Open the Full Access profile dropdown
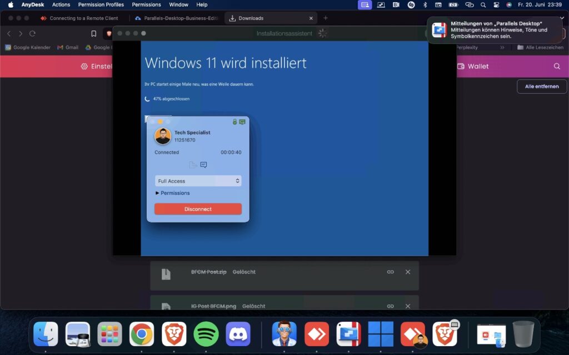This screenshot has height=355, width=569. [x=198, y=181]
